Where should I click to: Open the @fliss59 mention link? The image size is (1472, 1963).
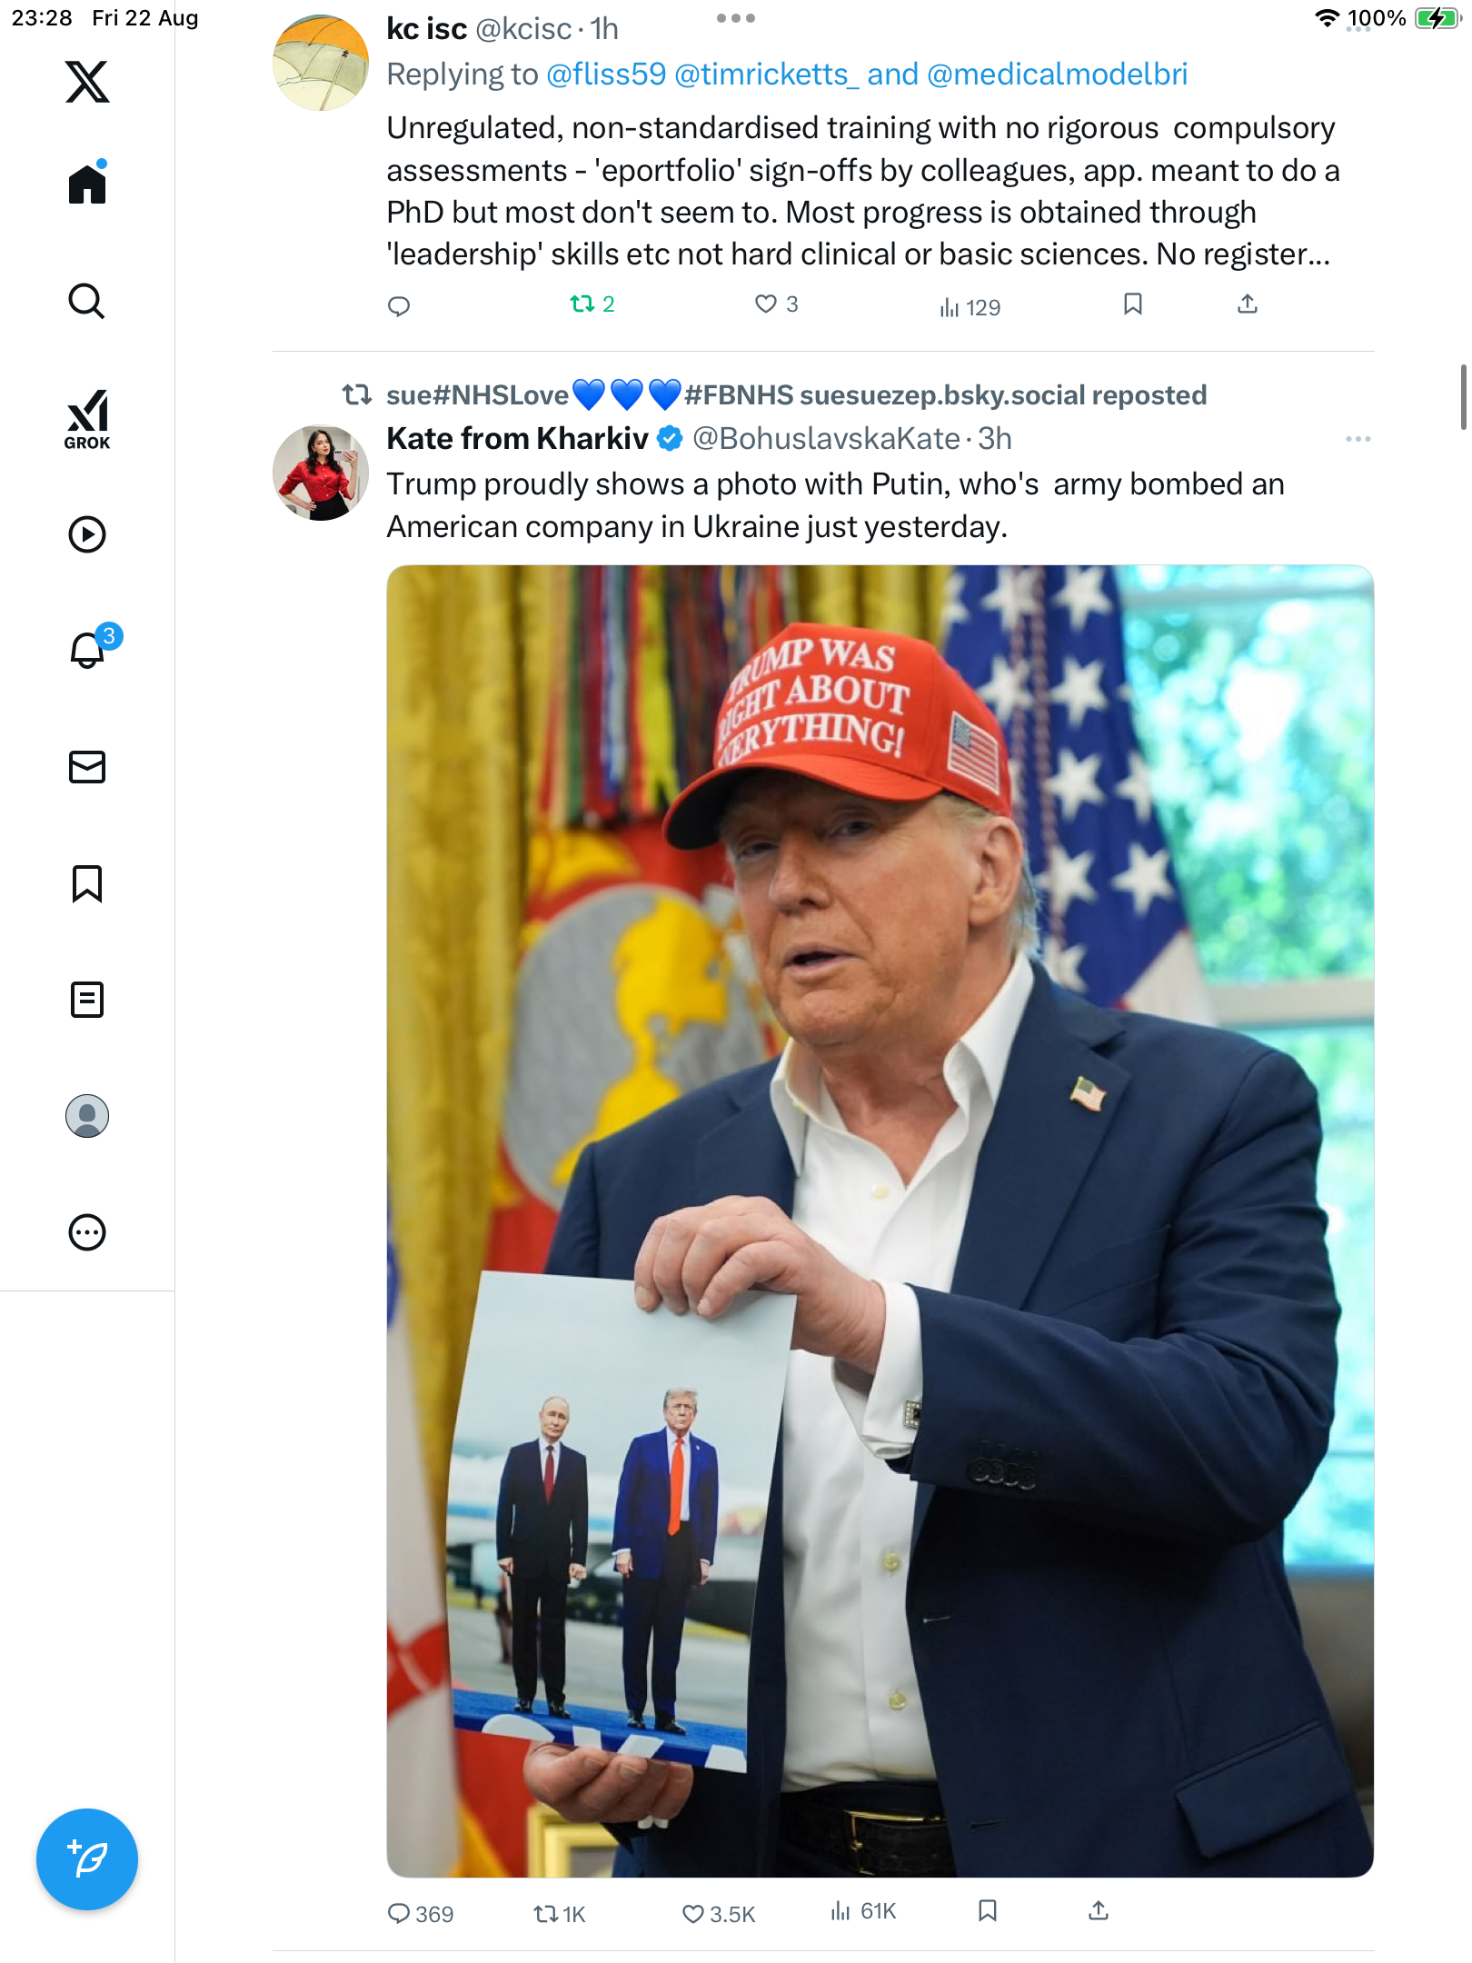click(x=606, y=75)
